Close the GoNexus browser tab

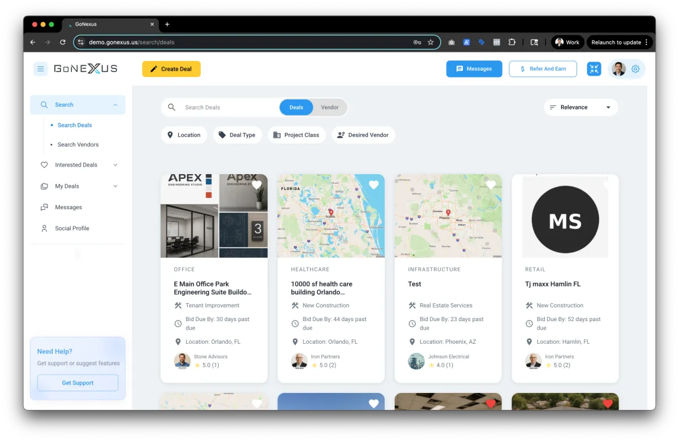[152, 24]
